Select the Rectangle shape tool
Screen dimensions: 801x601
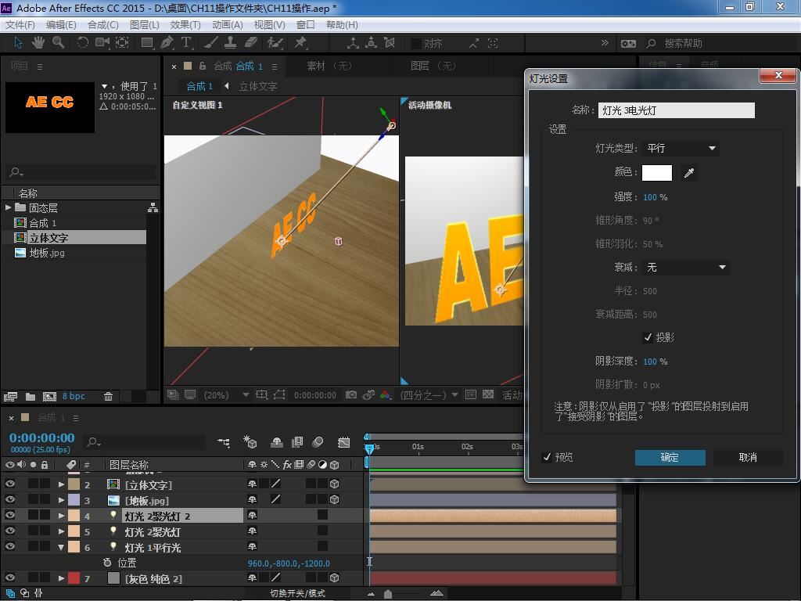pyautogui.click(x=147, y=43)
